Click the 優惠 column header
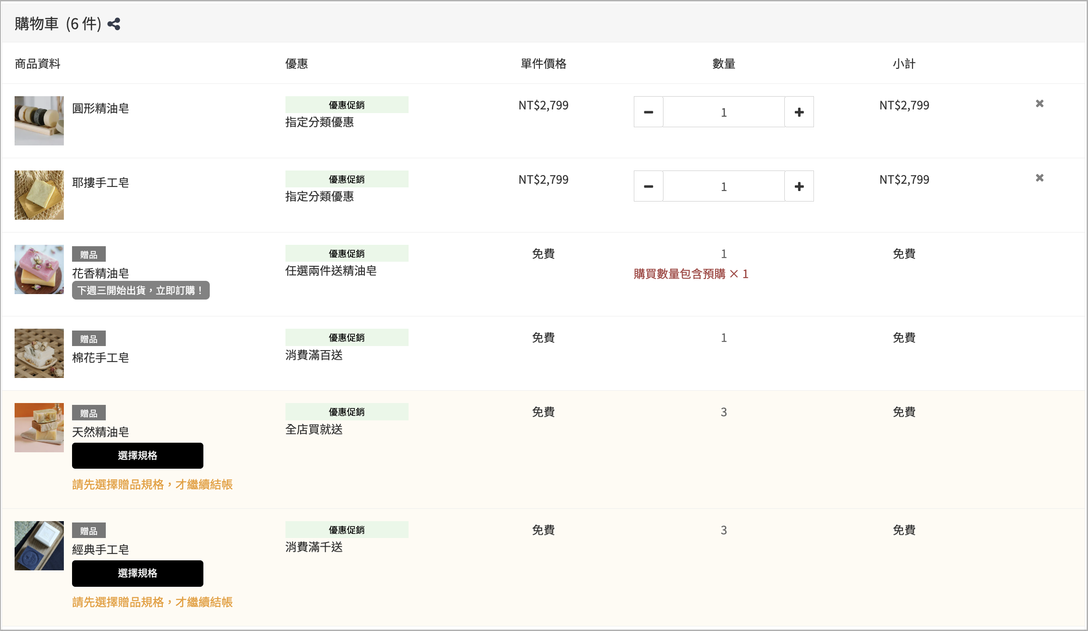This screenshot has height=631, width=1088. tap(297, 64)
